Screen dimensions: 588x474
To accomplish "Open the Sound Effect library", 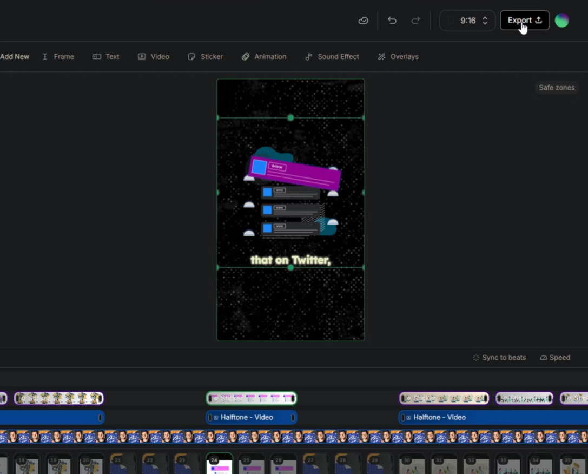I will [332, 56].
